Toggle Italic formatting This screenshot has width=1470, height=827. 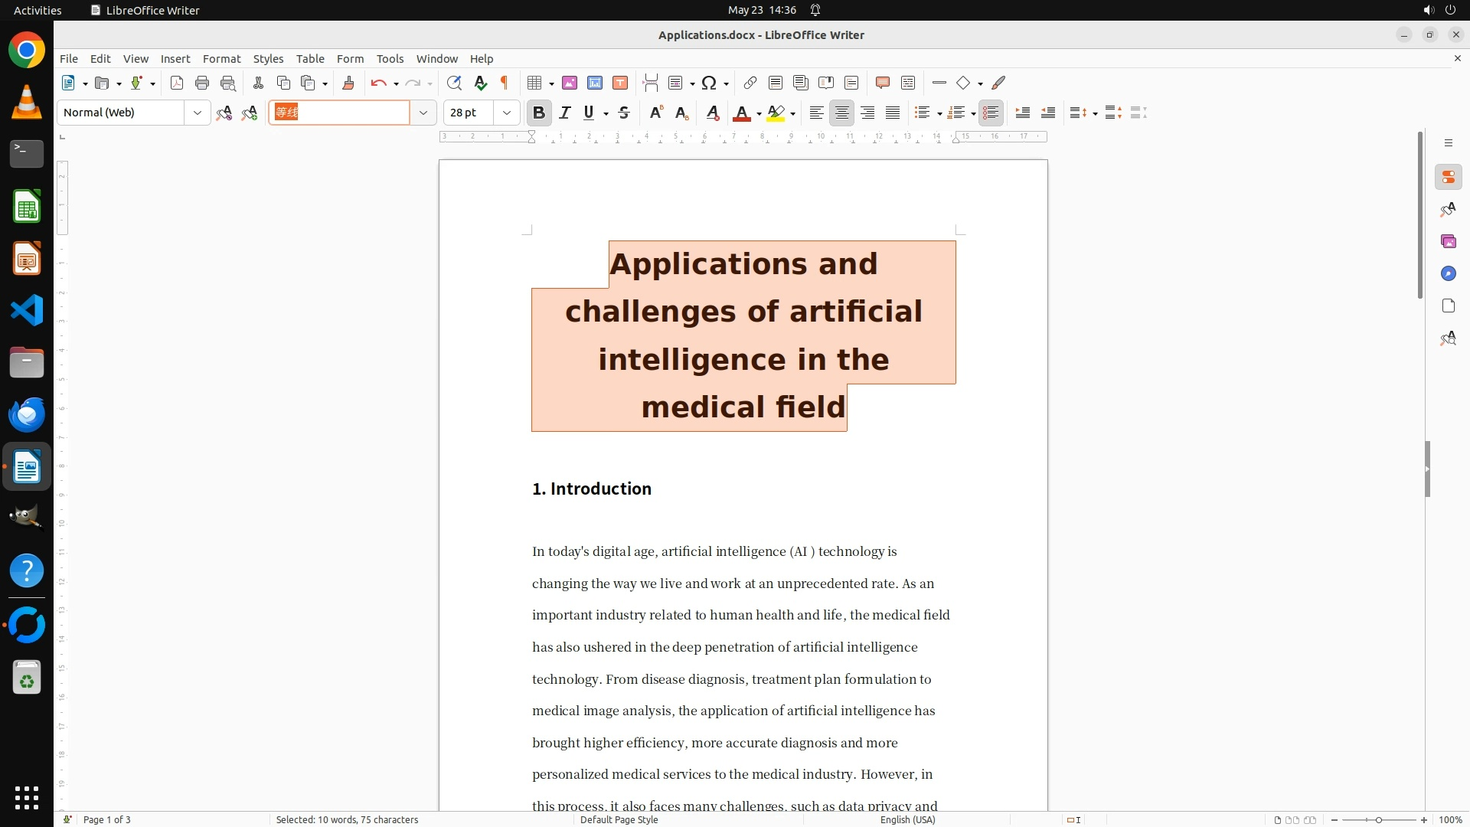pos(565,113)
